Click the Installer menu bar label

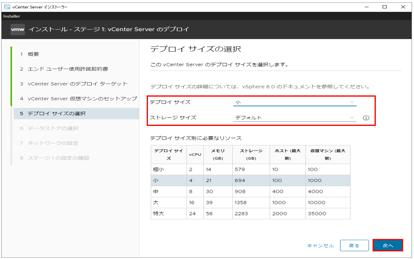coord(12,16)
